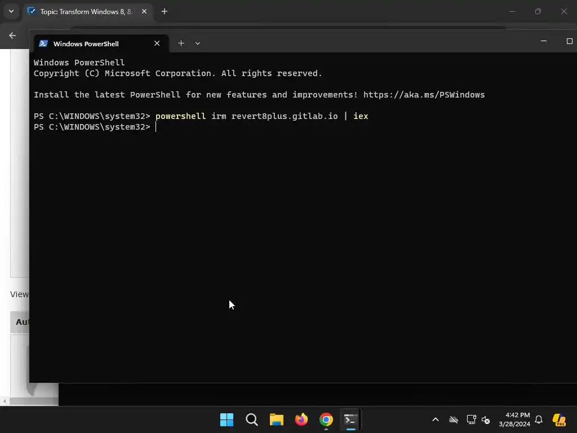Expand the Terminal profile dropdown arrow

click(x=198, y=43)
